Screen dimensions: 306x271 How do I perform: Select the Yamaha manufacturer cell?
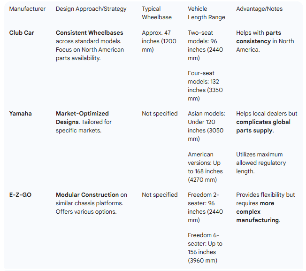(21, 113)
